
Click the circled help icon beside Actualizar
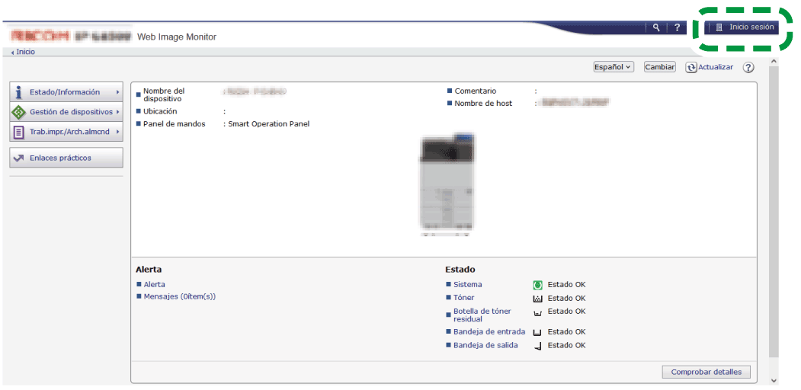(748, 68)
